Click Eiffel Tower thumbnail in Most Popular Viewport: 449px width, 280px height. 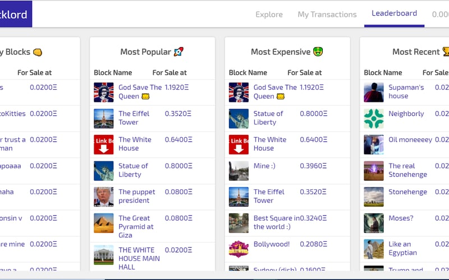[x=104, y=119]
